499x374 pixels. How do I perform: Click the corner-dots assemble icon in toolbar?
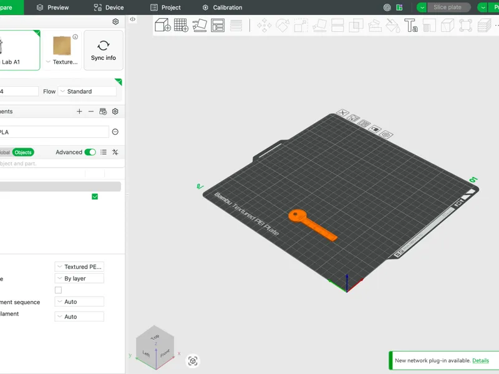pyautogui.click(x=465, y=26)
